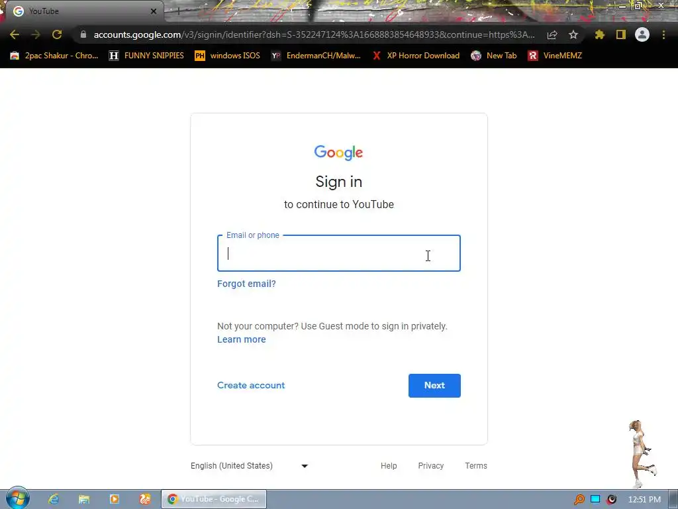This screenshot has height=509, width=678.
Task: Click the magnifier tray icon
Action: click(579, 500)
